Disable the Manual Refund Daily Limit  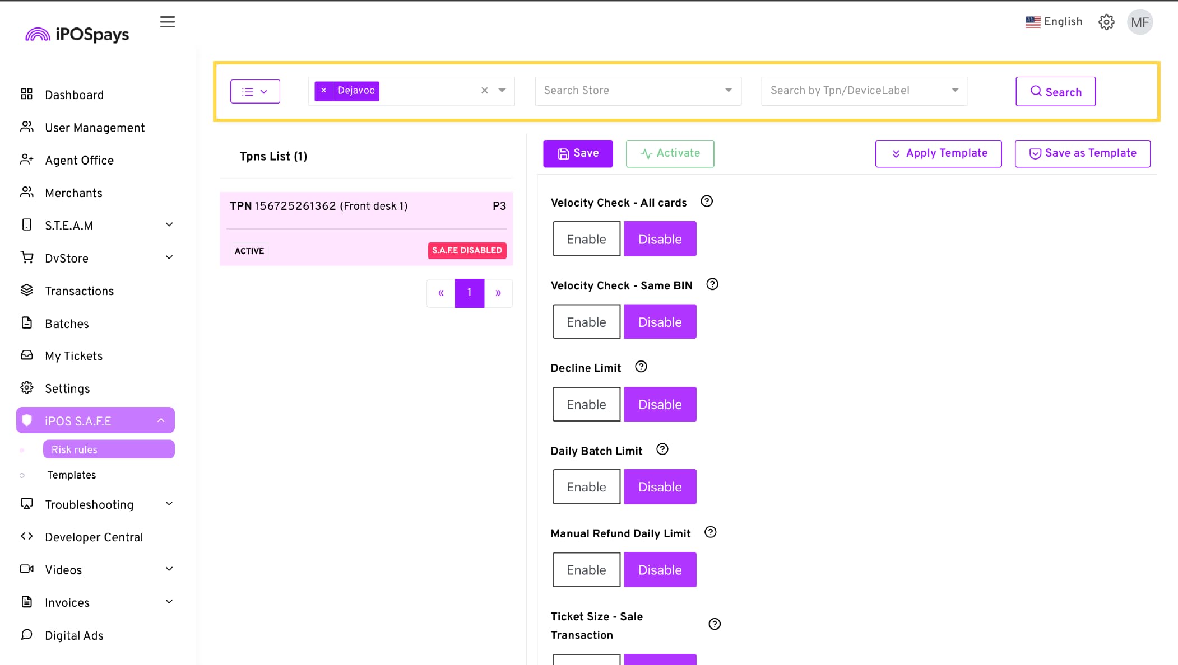point(660,570)
